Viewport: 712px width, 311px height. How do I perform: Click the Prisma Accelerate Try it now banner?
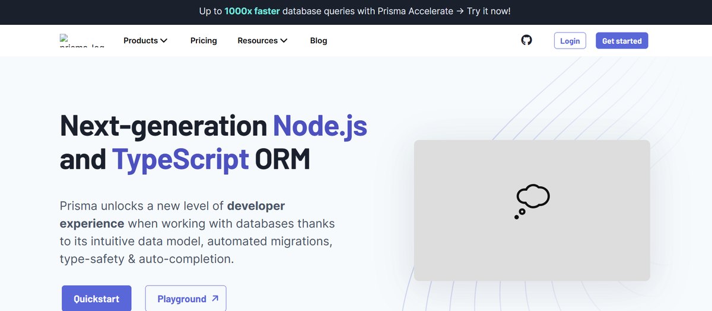(x=356, y=11)
